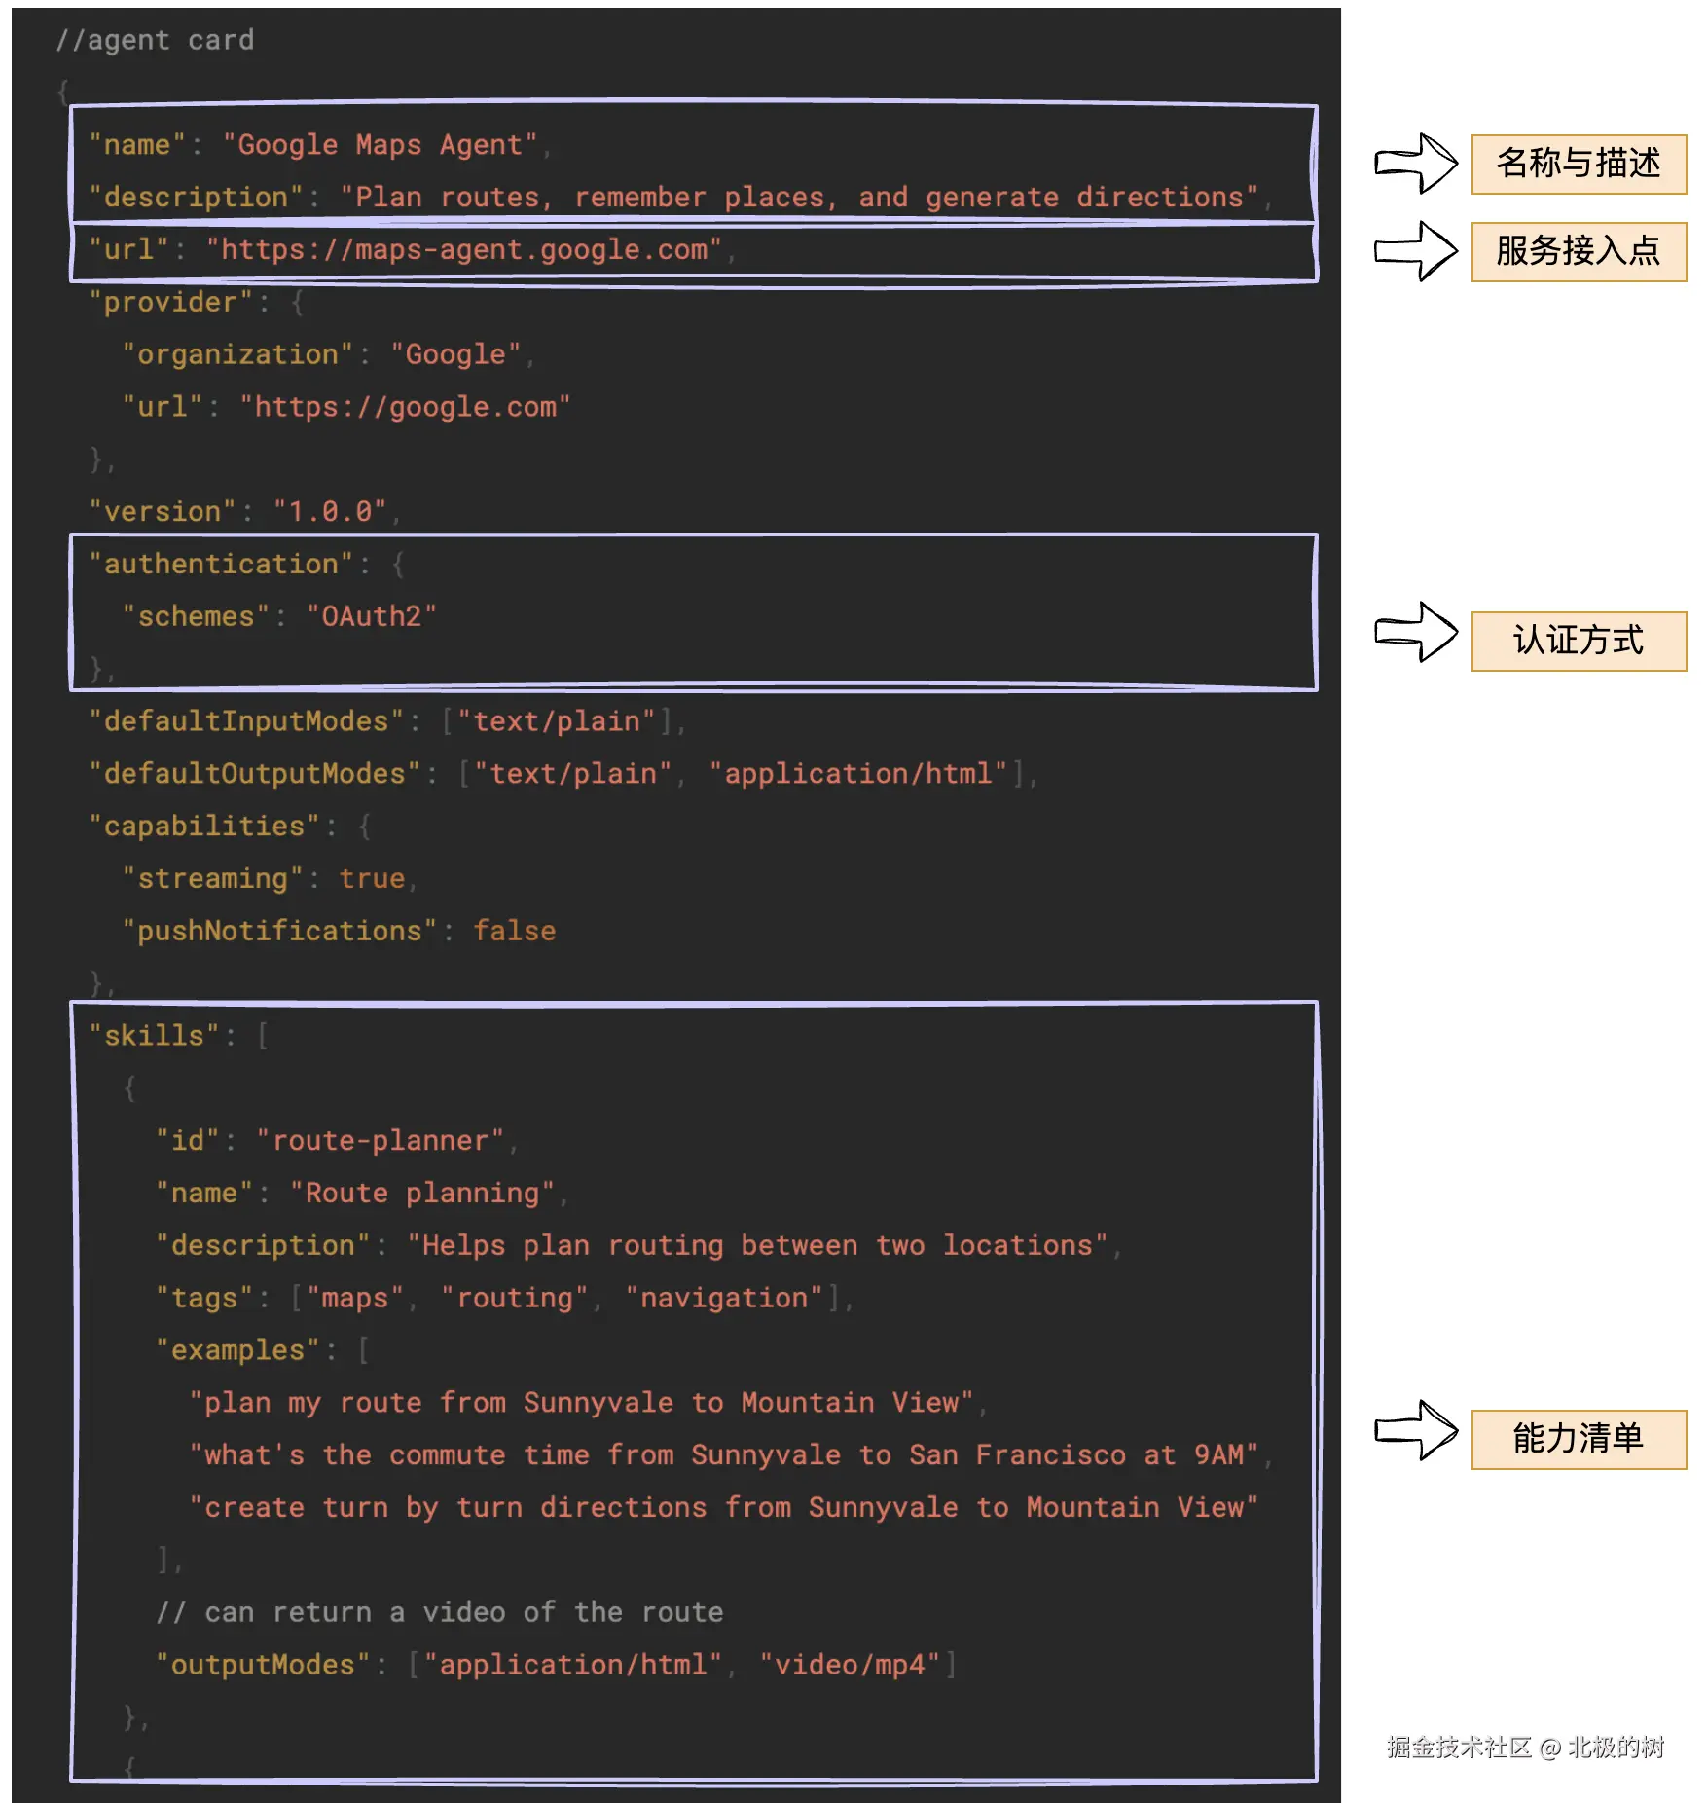Click example "create turn by turn directions"
This screenshot has width=1707, height=1803.
(725, 1508)
